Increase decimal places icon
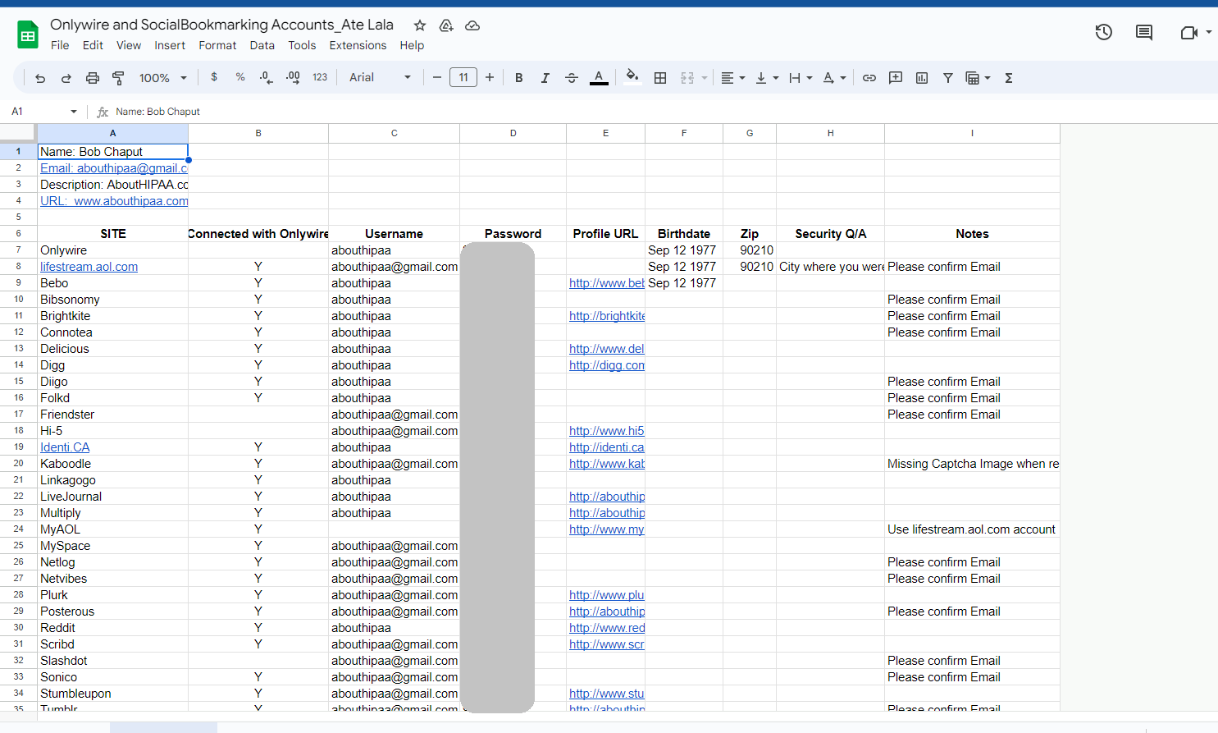Screen dimensions: 1218x733 coord(293,77)
